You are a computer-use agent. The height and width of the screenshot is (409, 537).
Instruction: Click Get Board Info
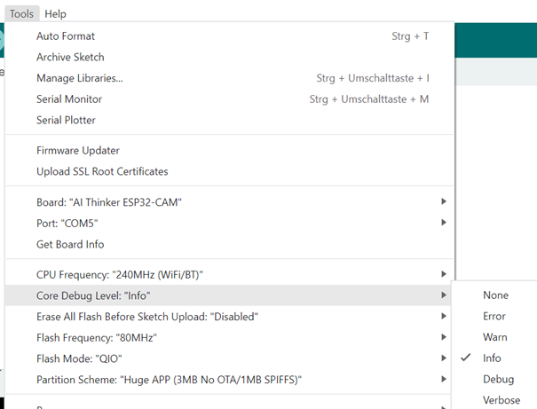[70, 244]
